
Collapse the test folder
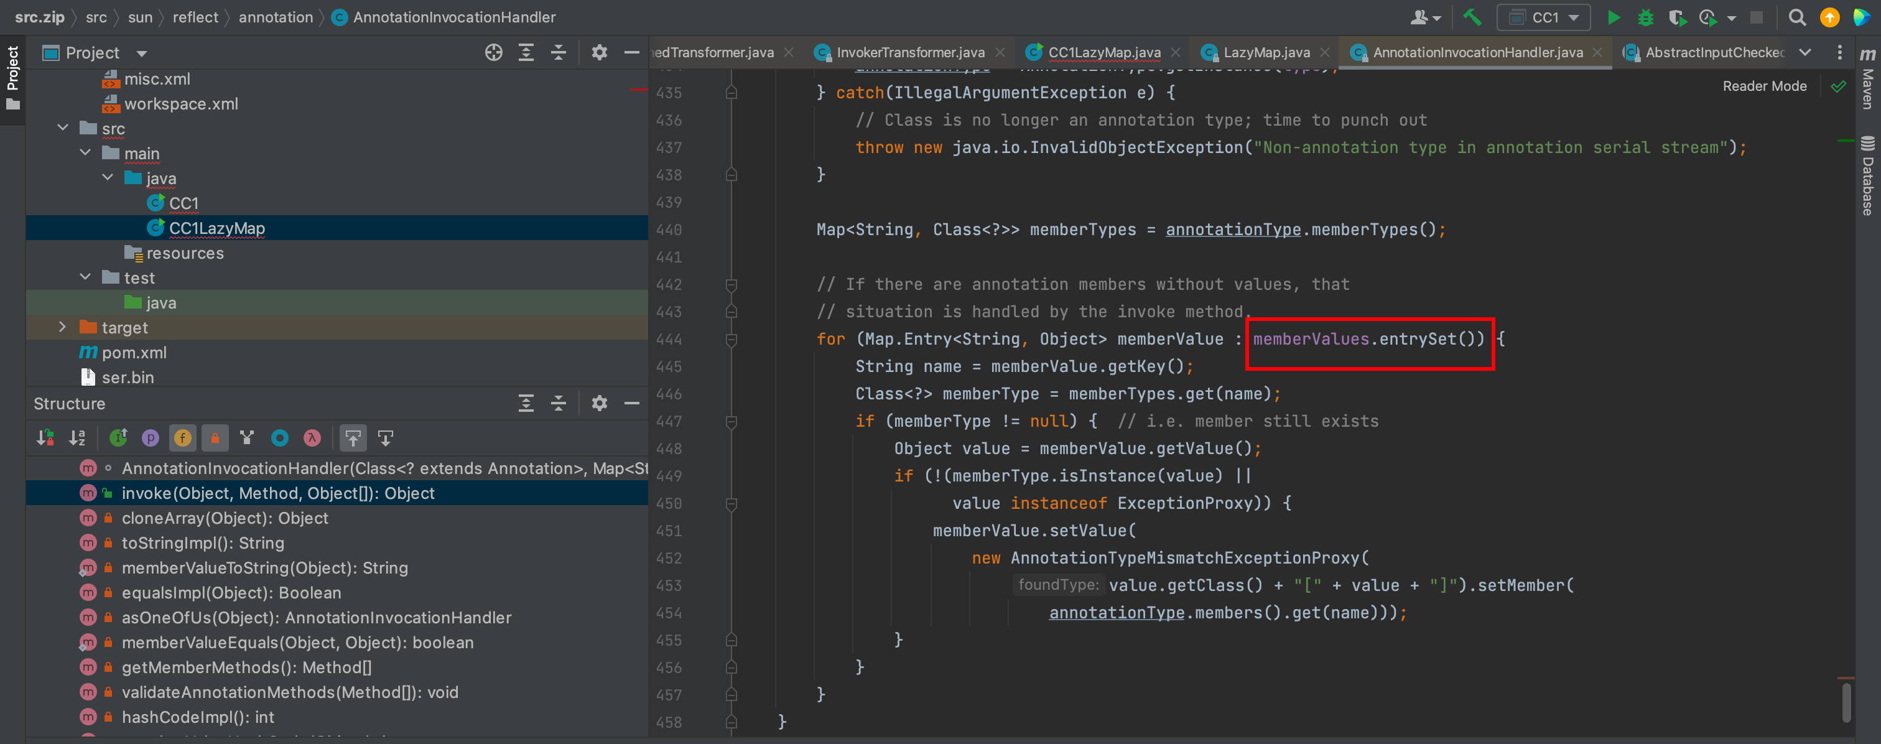click(x=85, y=277)
